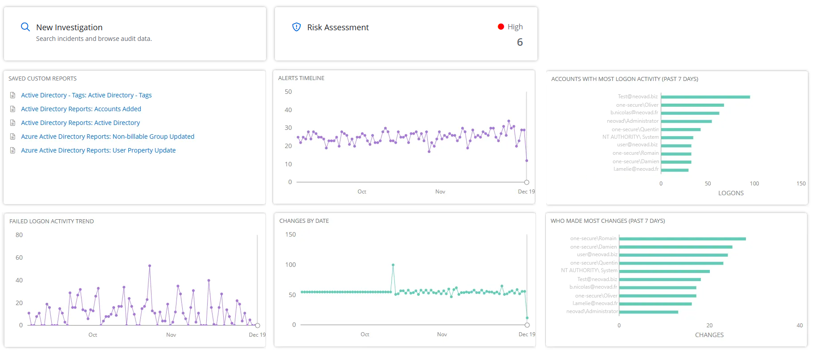
Task: Click one-secure\Romain bar in changes chart
Action: click(682, 239)
